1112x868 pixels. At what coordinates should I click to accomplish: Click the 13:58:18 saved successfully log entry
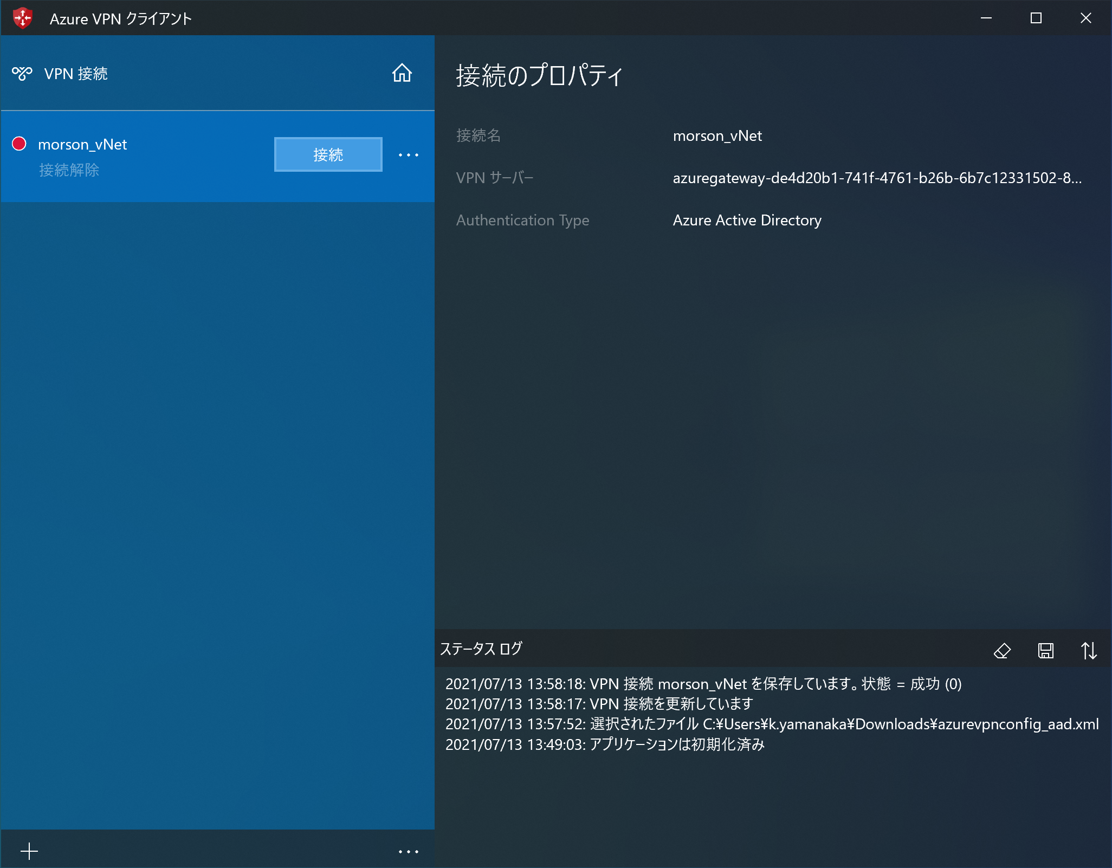pos(703,684)
